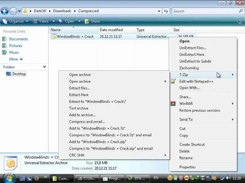The width and height of the screenshot is (245, 183).
Task: Click the WindowBlinds + Crack file icon
Action: coord(54,36)
